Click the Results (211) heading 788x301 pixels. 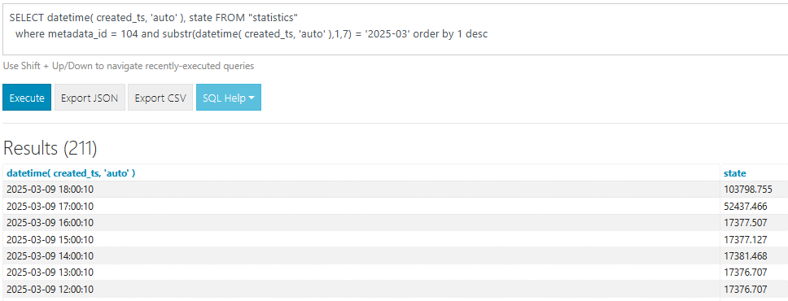tap(50, 148)
